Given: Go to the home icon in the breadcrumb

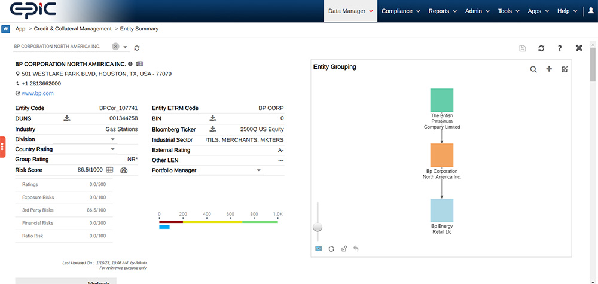Looking at the screenshot, I should click(6, 29).
